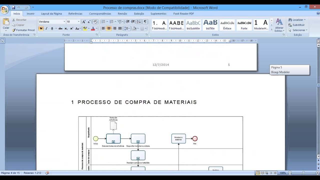Image resolution: width=320 pixels, height=180 pixels.
Task: Apply Ênfase style
Action: click(227, 25)
